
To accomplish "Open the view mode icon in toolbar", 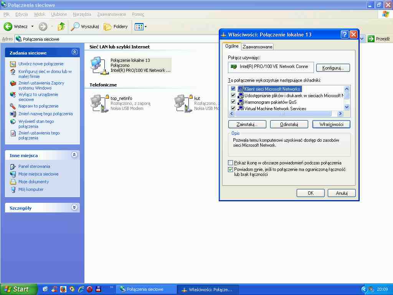I will [139, 27].
